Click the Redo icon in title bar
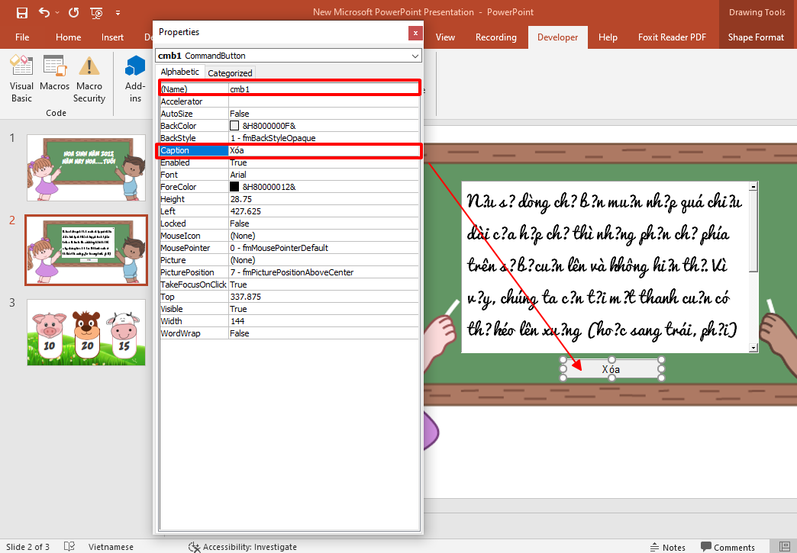Viewport: 797px width, 553px height. (73, 12)
